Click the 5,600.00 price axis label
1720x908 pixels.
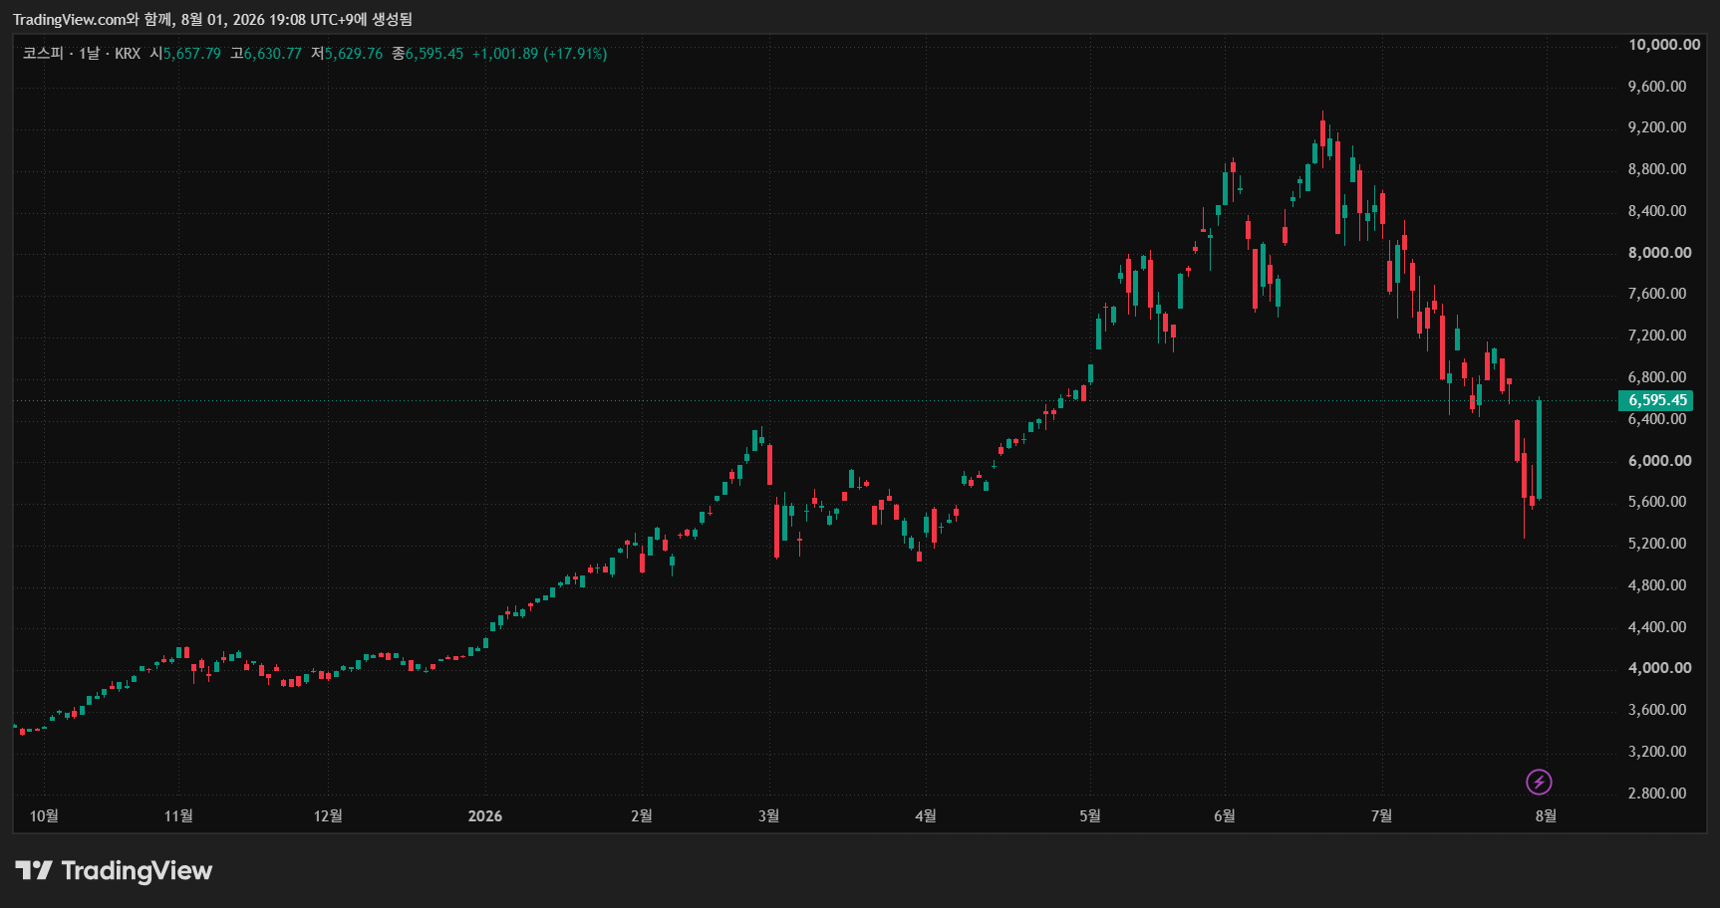1657,502
